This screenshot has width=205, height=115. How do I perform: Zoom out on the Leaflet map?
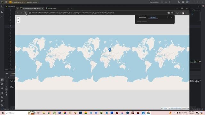[x=18, y=21]
